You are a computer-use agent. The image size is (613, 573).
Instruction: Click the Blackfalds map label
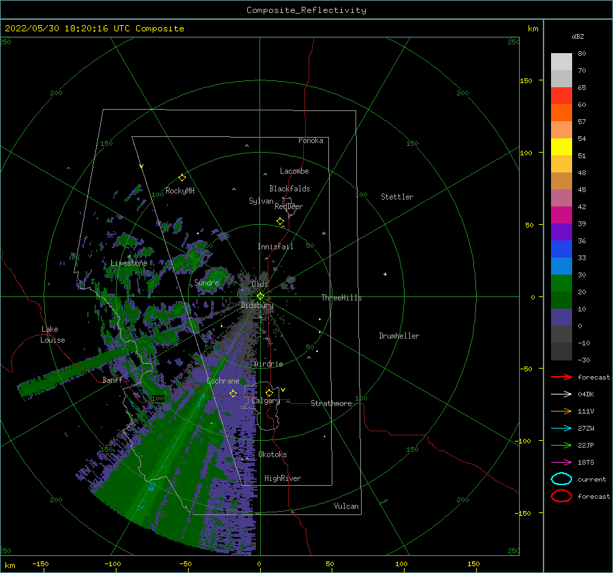coord(289,189)
